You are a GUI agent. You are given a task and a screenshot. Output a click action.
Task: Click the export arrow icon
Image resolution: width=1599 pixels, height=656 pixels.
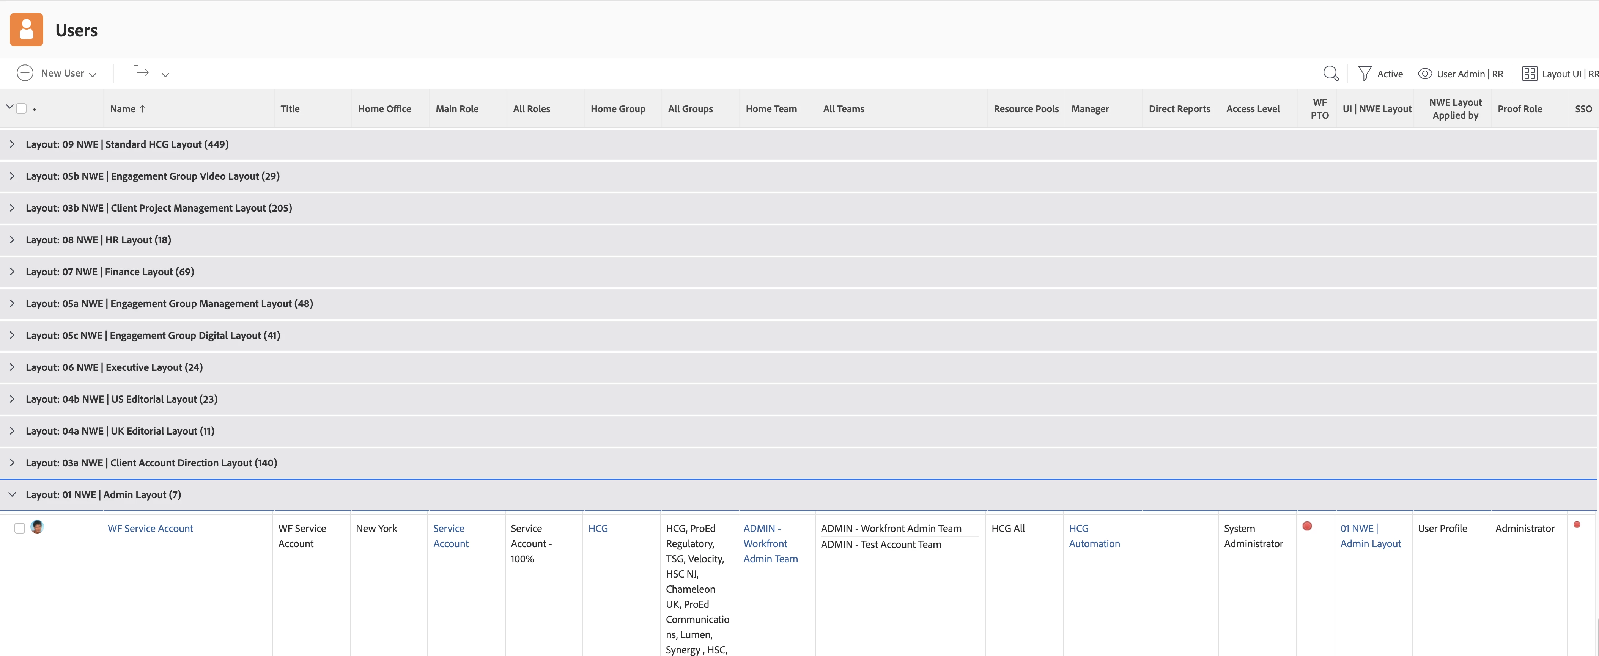click(141, 73)
